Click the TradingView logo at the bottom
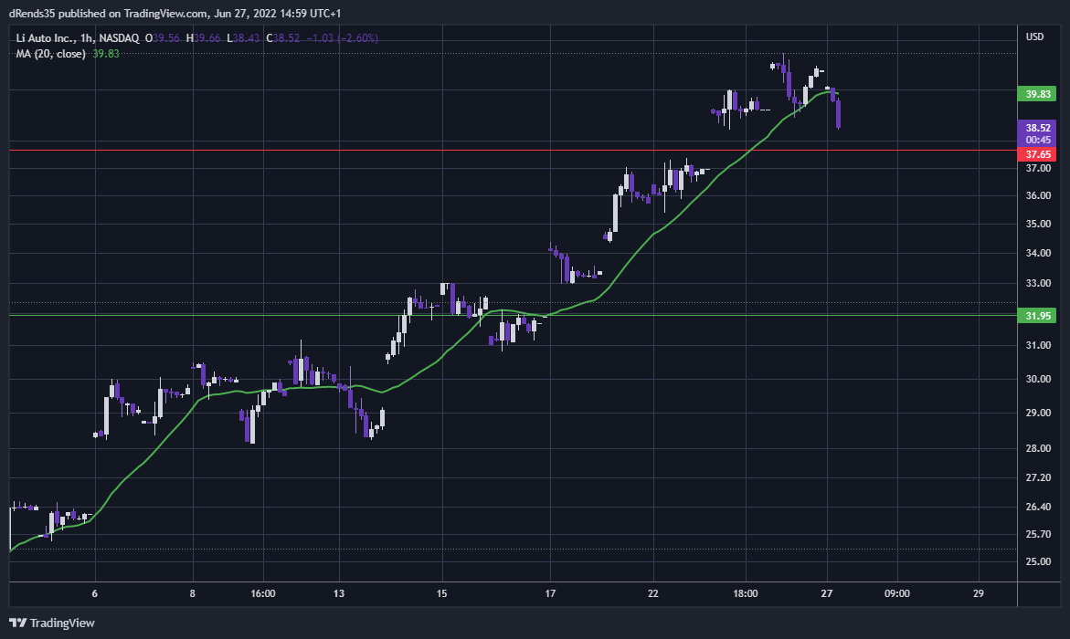The height and width of the screenshot is (639, 1070). (52, 623)
